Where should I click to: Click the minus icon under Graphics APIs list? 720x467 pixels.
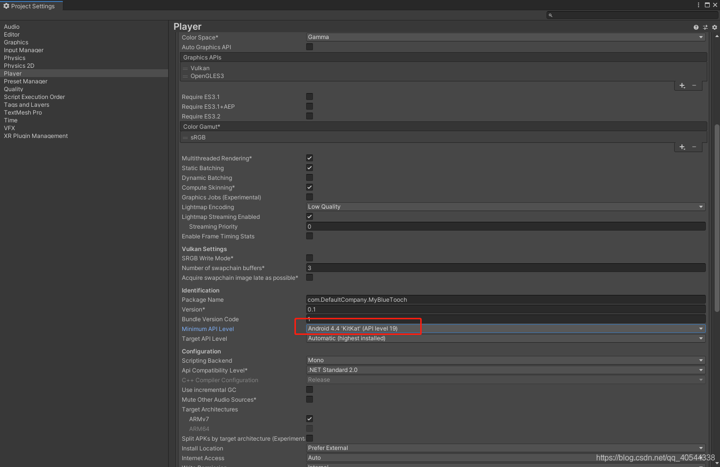click(x=694, y=85)
